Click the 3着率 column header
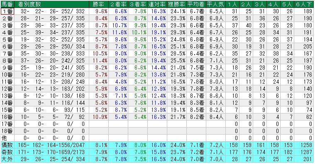The image size is (315, 164). coord(138,4)
